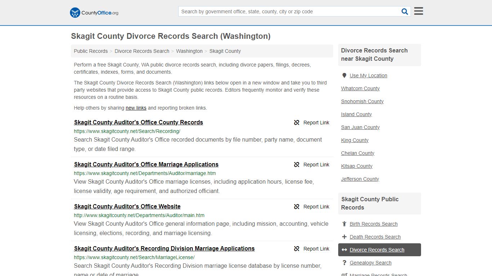Click the Auditor/marriage.htm URL text
The image size is (492, 276).
pyautogui.click(x=145, y=173)
